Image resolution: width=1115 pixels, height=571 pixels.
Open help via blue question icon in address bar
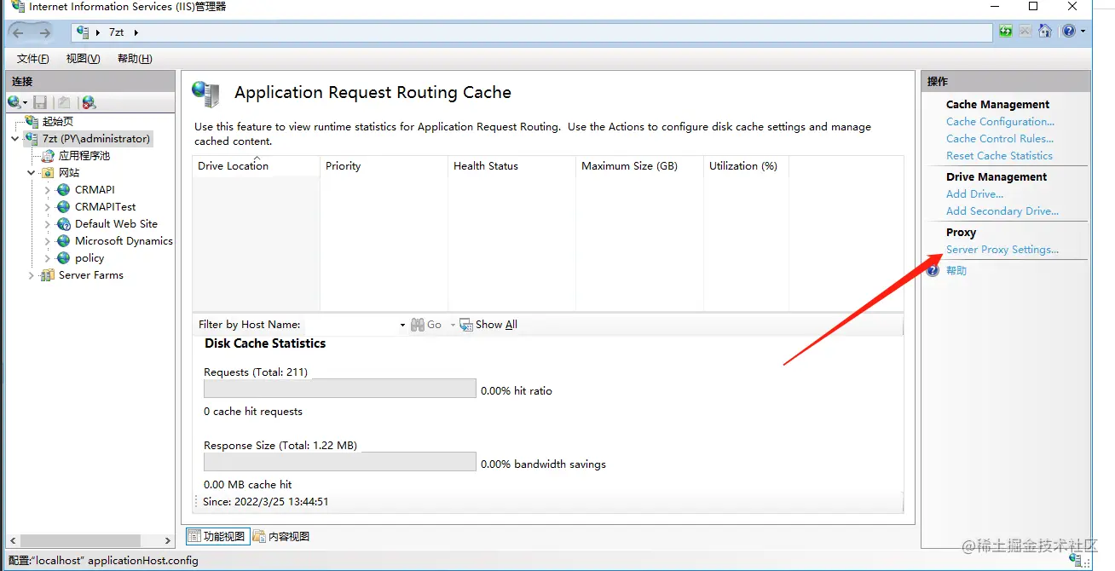(1069, 32)
